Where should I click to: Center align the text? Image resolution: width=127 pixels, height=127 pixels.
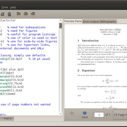pos(26,14)
